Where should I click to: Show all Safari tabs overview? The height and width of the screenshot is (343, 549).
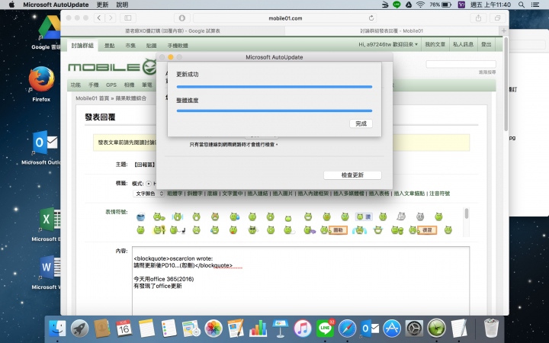click(497, 18)
